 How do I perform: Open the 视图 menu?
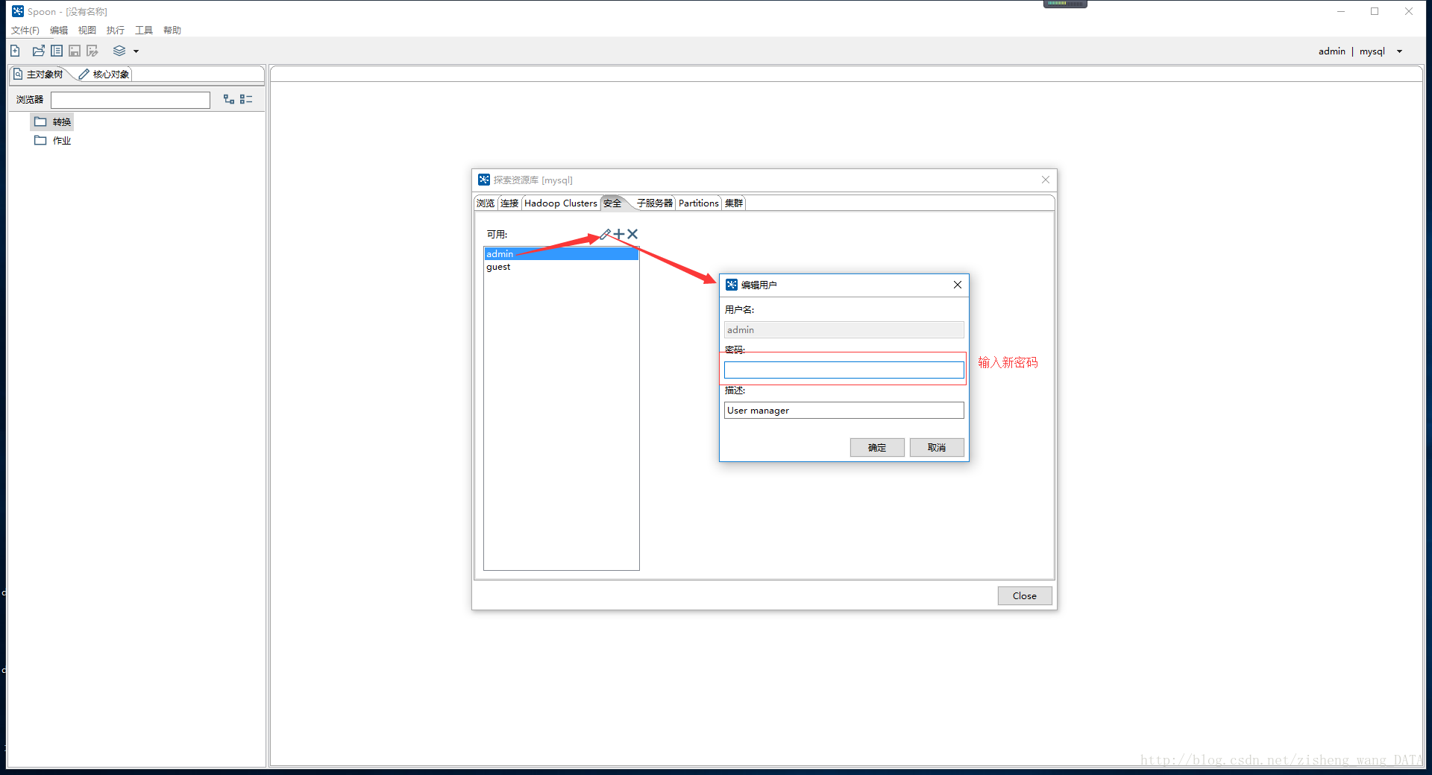click(x=87, y=31)
